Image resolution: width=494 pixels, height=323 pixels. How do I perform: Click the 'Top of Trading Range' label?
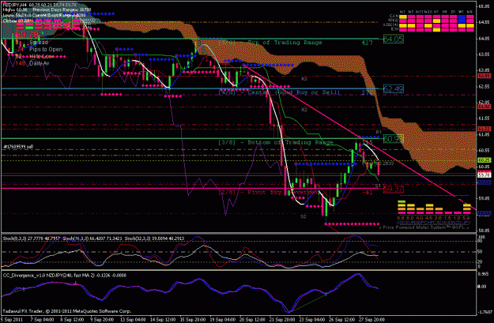(285, 43)
